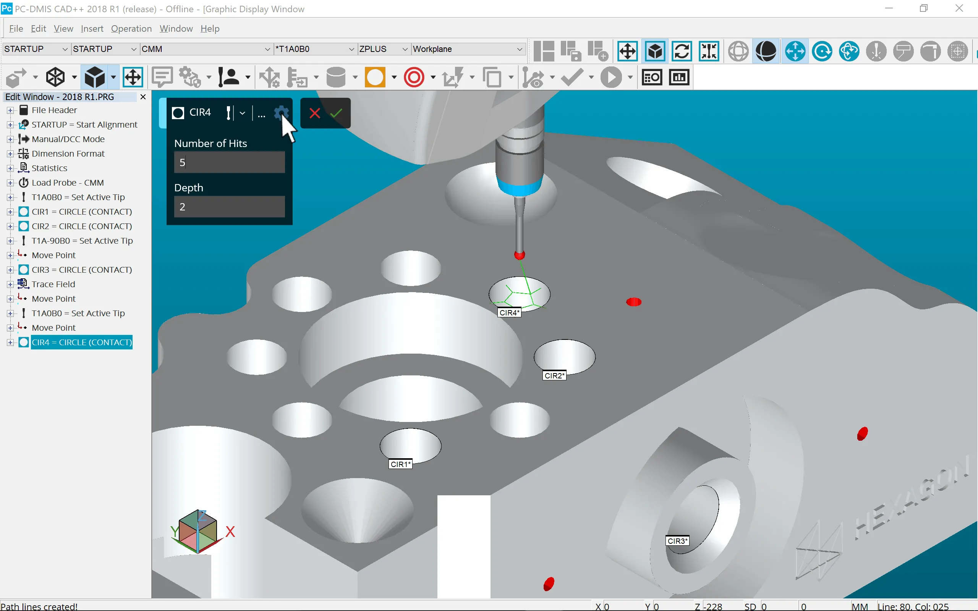
Task: Accept CIR4 with the green checkmark
Action: point(336,113)
